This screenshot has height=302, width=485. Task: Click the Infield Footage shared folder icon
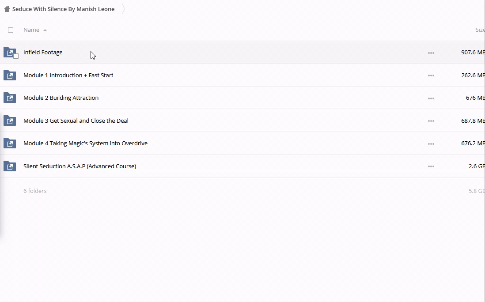[x=9, y=52]
